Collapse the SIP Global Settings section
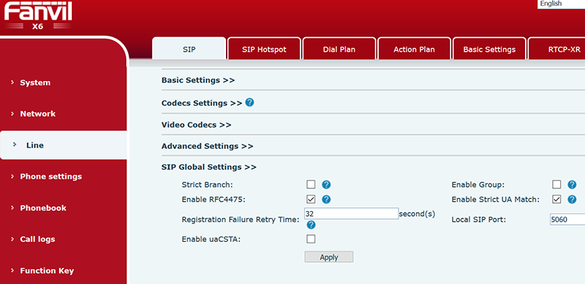The width and height of the screenshot is (585, 284). (x=209, y=167)
